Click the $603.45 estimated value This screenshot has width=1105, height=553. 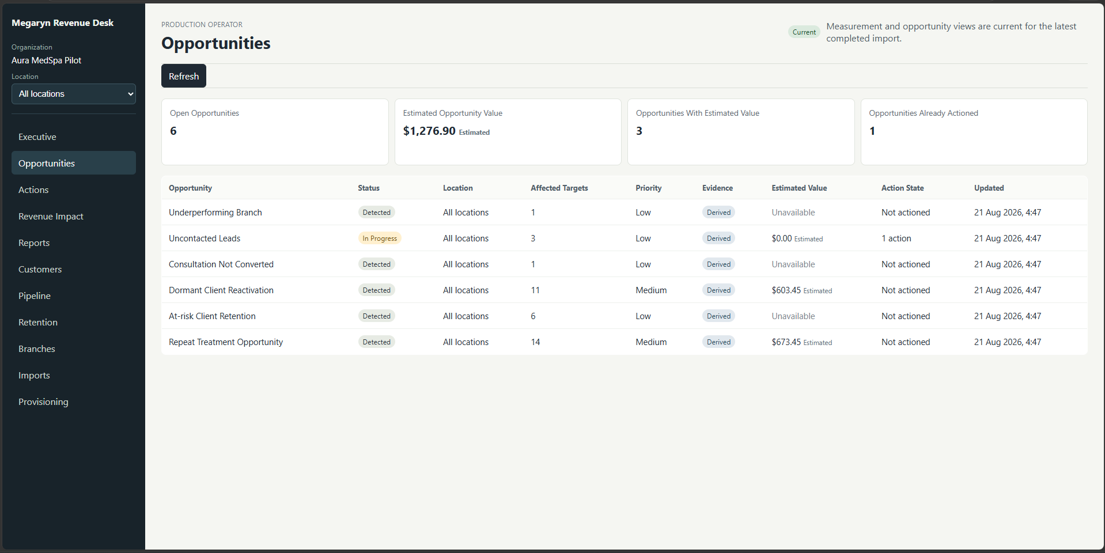coord(786,290)
